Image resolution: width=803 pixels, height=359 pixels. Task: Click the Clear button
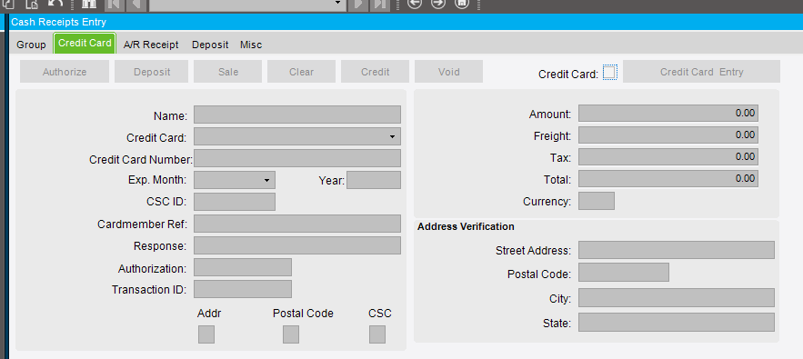301,72
